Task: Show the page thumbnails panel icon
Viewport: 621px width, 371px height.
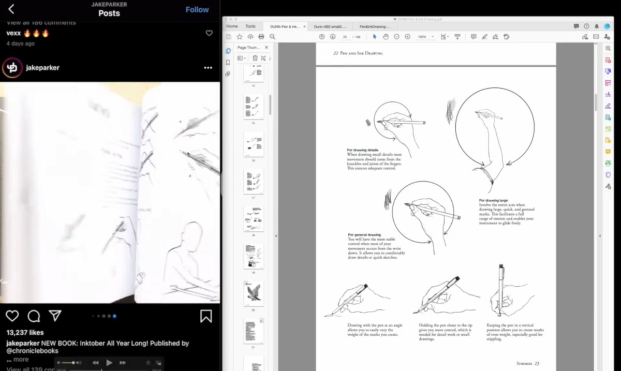Action: pyautogui.click(x=228, y=51)
